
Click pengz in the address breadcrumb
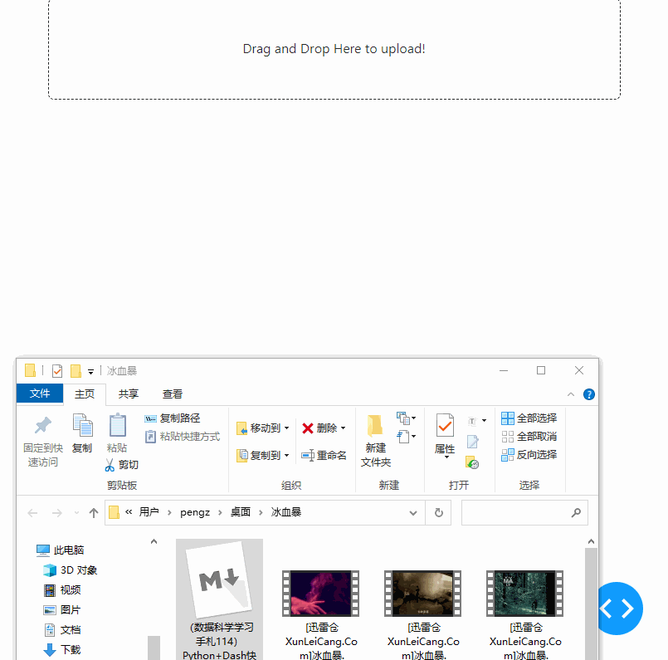click(195, 512)
